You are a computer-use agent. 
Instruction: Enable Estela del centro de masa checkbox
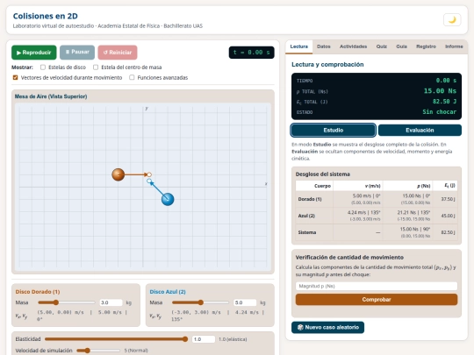(x=96, y=67)
